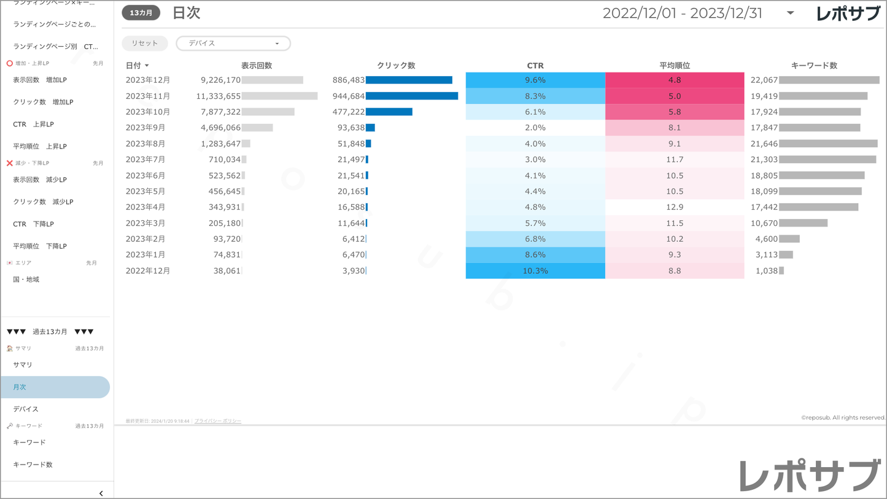The height and width of the screenshot is (499, 887).
Task: Open the デバイス filter dropdown
Action: (x=233, y=44)
